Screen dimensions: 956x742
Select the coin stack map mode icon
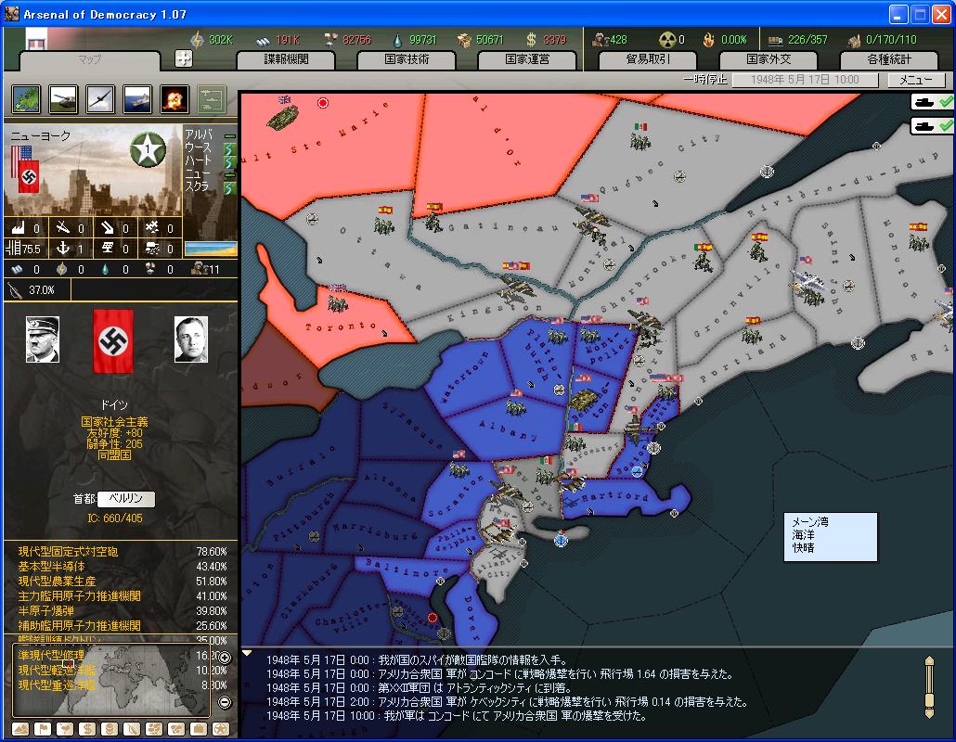[x=110, y=729]
